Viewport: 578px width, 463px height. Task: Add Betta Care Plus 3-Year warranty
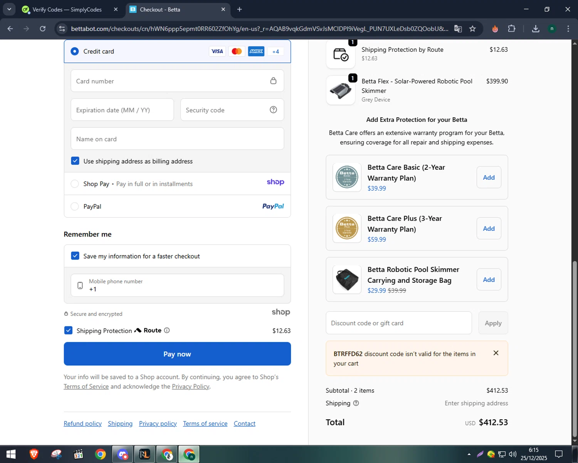[x=489, y=228]
